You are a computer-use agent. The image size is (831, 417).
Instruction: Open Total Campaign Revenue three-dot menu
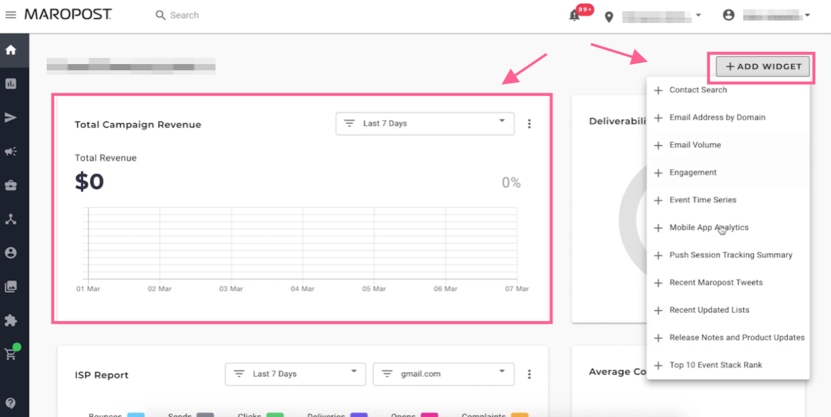click(529, 124)
